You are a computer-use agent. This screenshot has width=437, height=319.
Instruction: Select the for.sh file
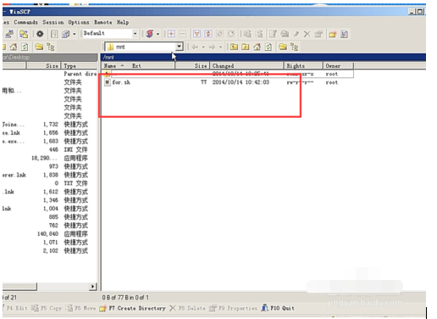coord(121,82)
